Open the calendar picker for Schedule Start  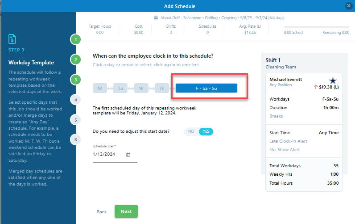pyautogui.click(x=128, y=155)
